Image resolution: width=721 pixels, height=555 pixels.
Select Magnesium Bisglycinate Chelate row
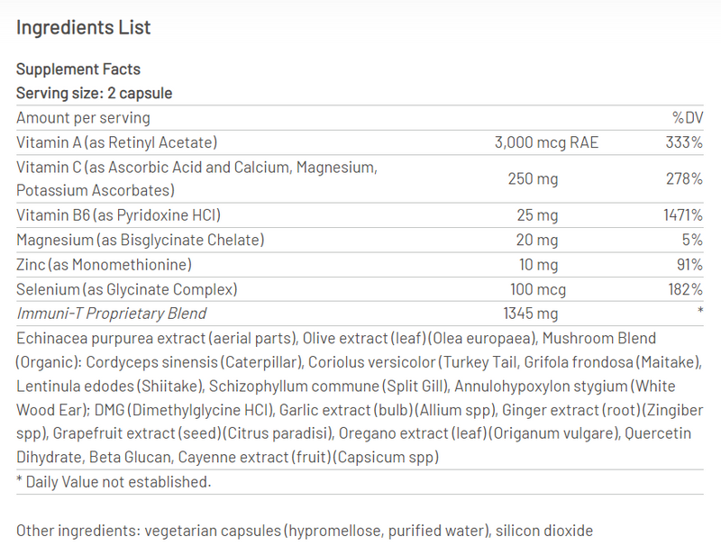pyautogui.click(x=360, y=240)
